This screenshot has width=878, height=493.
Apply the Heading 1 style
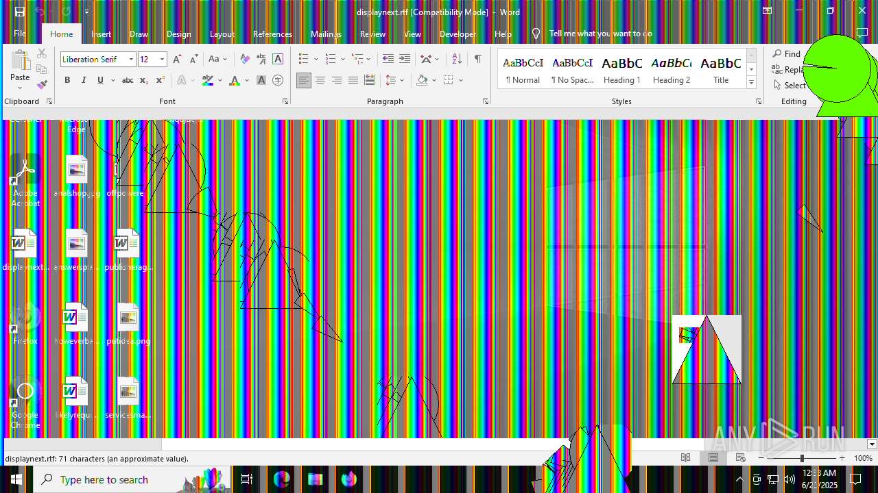coord(622,69)
